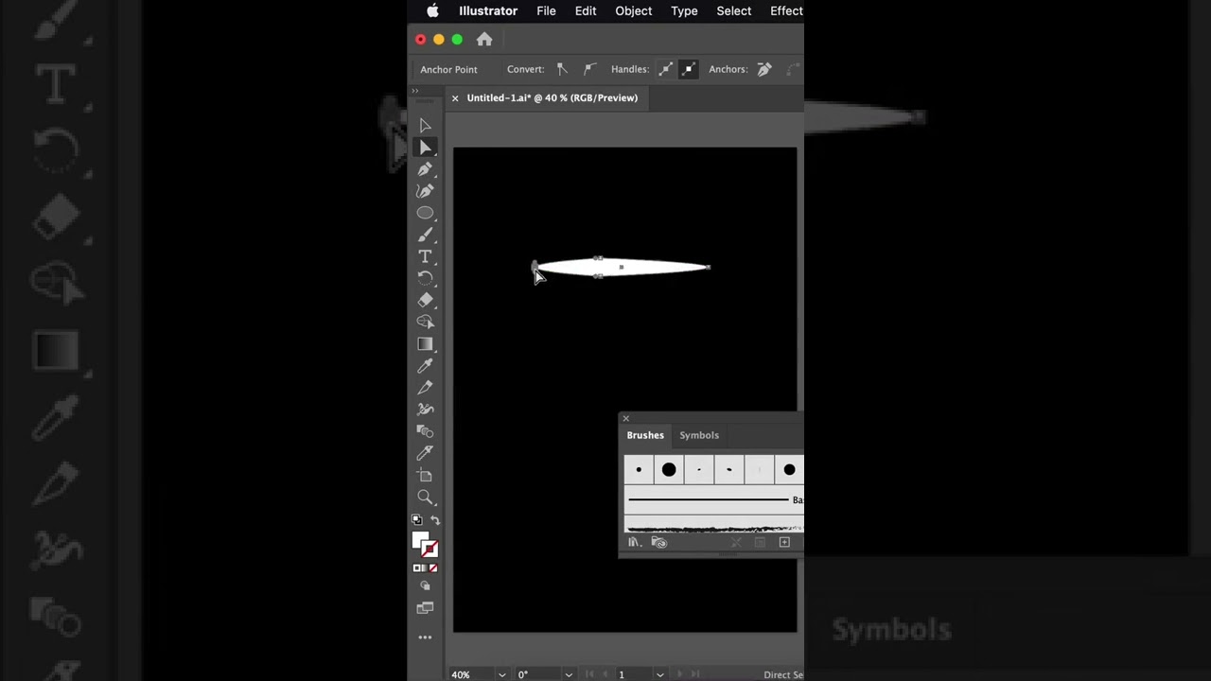Open Edit Toolbar three-dots button
The image size is (1211, 681).
[x=425, y=637]
